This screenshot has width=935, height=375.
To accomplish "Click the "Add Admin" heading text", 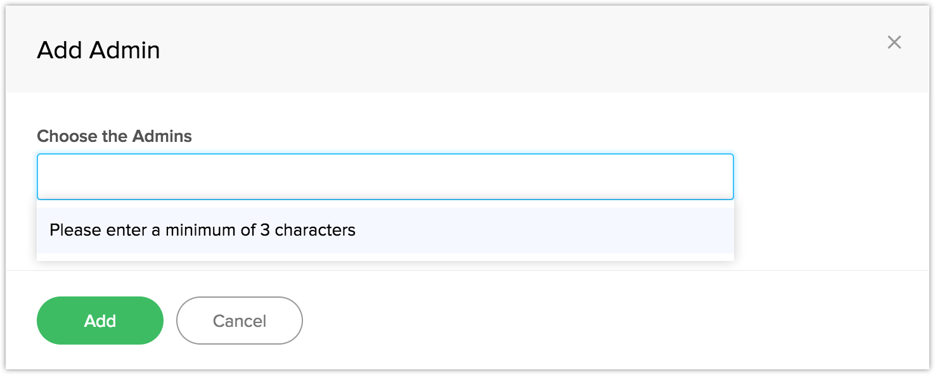I will pos(98,50).
